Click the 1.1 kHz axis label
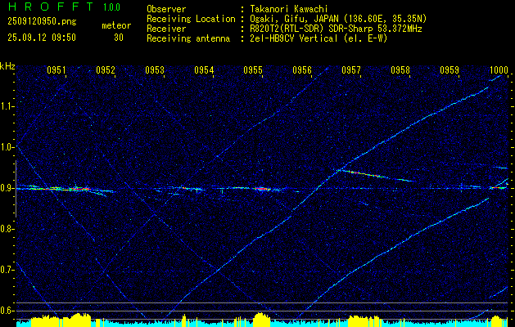515x327 pixels. [x=7, y=106]
